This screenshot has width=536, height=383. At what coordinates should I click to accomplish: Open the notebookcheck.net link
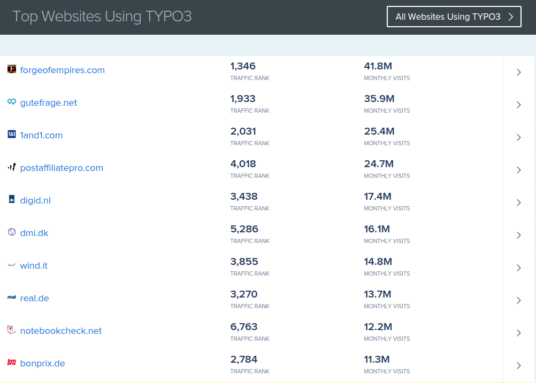[x=61, y=331]
